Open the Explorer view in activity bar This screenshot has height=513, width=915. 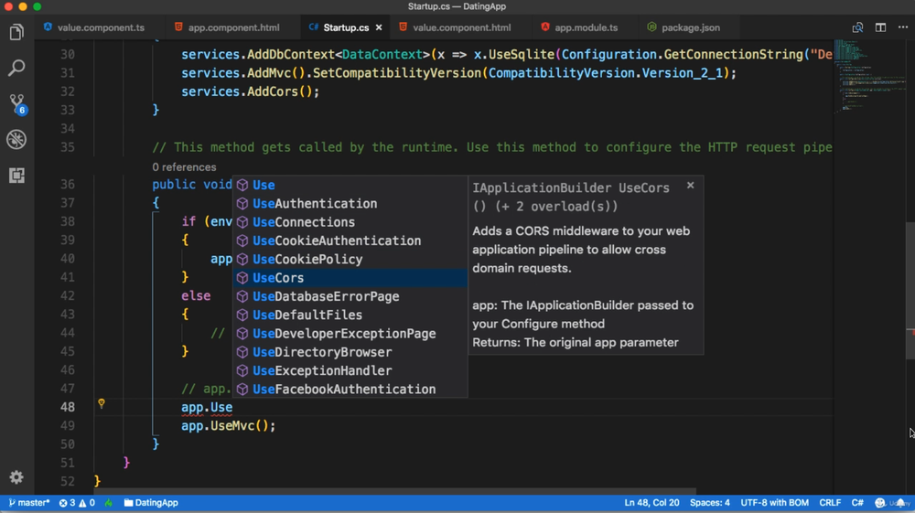coord(16,33)
